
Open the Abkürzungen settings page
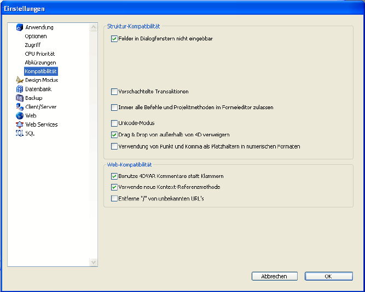[x=40, y=63]
